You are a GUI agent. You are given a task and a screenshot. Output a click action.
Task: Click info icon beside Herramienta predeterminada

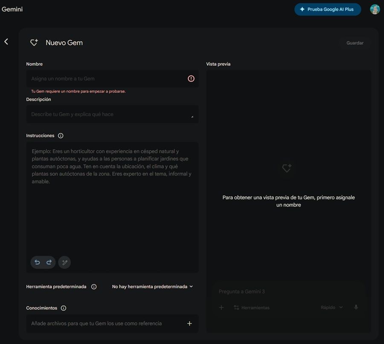pos(94,287)
